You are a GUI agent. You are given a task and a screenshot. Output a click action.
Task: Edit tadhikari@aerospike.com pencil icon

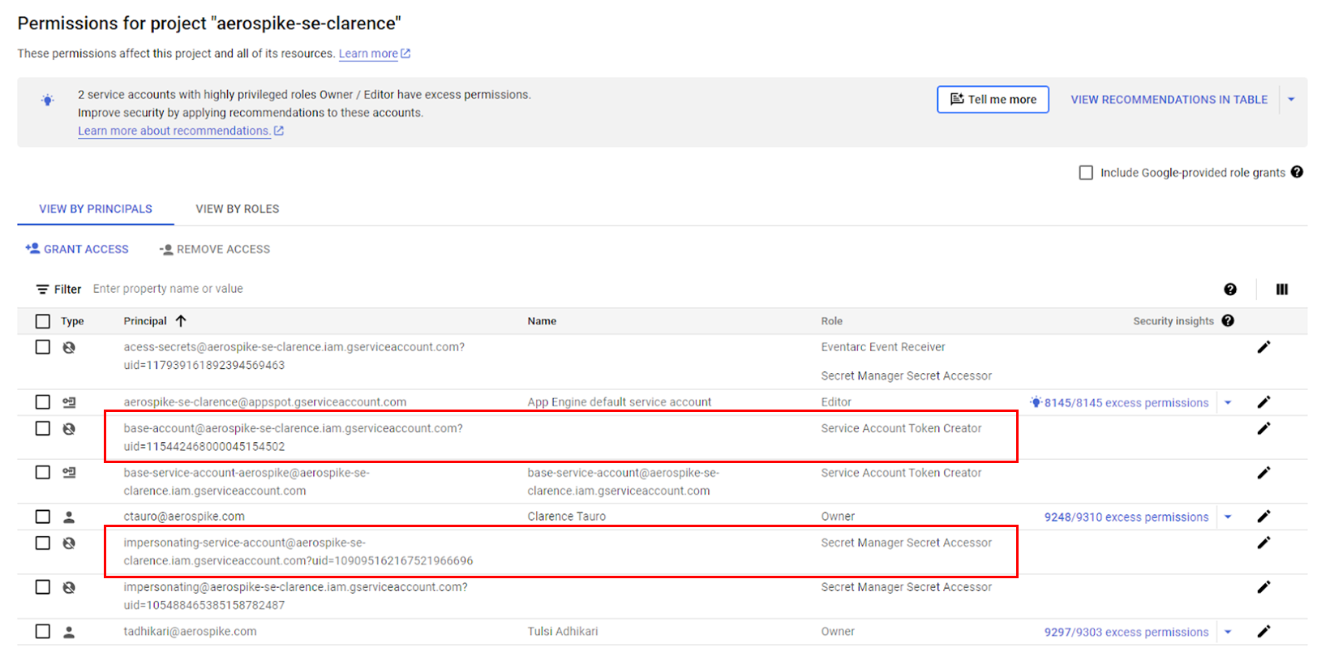tap(1263, 632)
